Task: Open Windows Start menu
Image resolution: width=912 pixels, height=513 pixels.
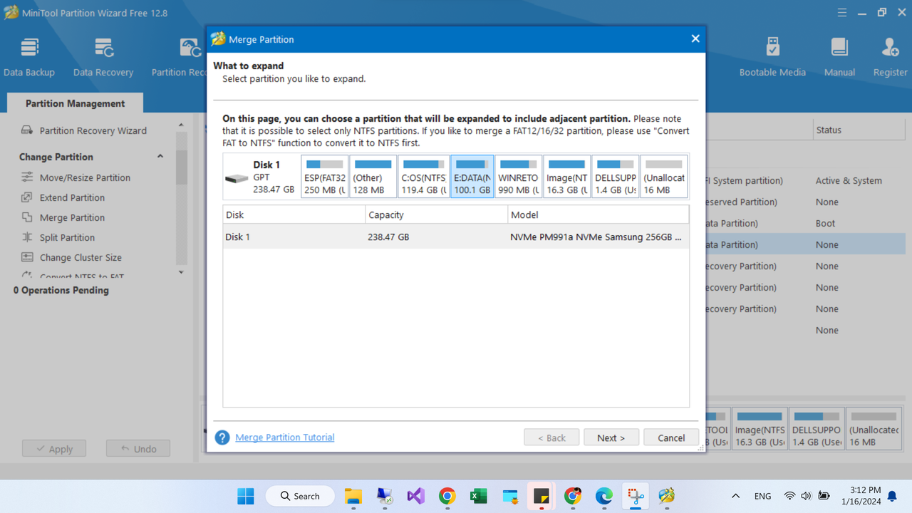Action: pyautogui.click(x=246, y=496)
